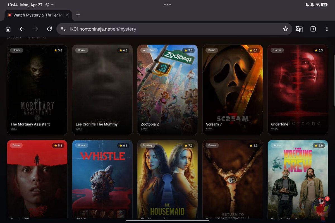Viewport: 335px width, 223px height.
Task: Click The Mortuary Assistant title text
Action: [x=30, y=124]
